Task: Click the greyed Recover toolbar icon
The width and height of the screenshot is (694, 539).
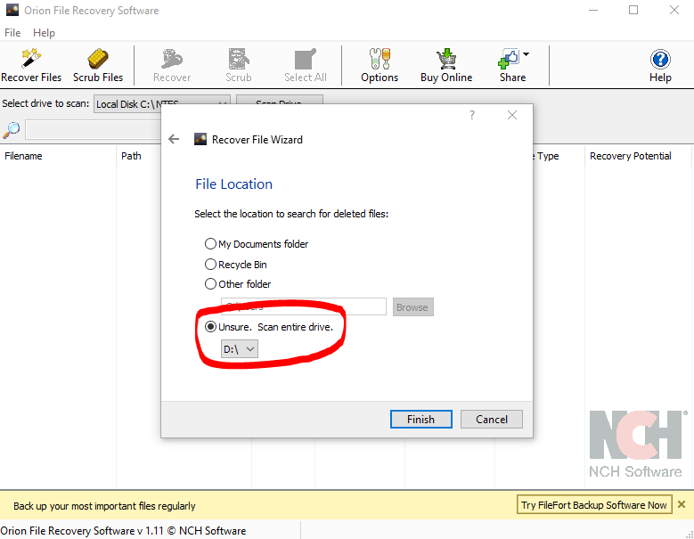Action: pos(172,66)
